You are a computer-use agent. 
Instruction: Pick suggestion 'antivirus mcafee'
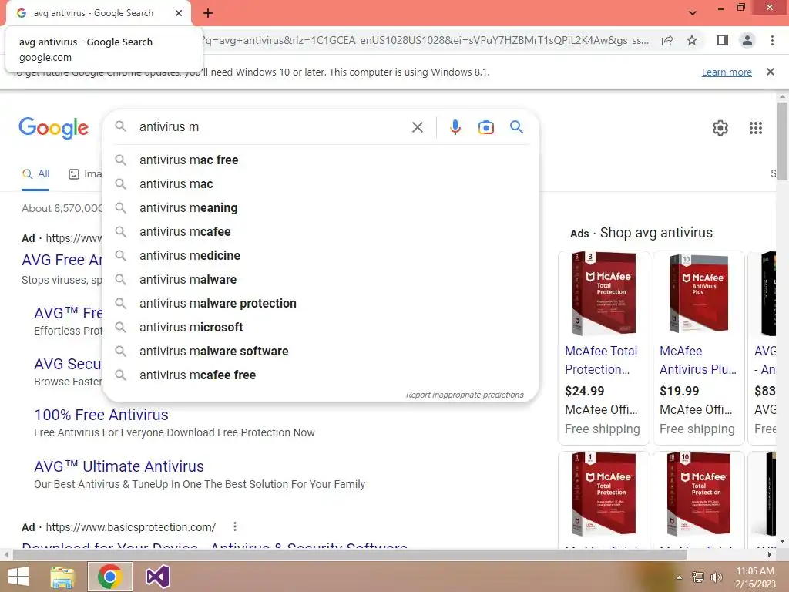[321, 231]
